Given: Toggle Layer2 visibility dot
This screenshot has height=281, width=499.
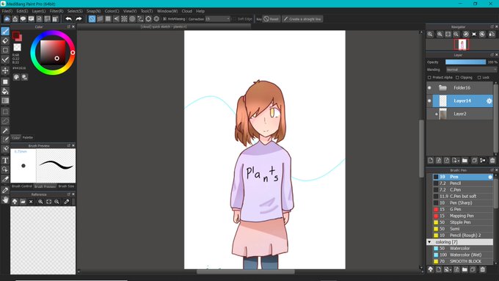Looking at the screenshot, I should 437,114.
